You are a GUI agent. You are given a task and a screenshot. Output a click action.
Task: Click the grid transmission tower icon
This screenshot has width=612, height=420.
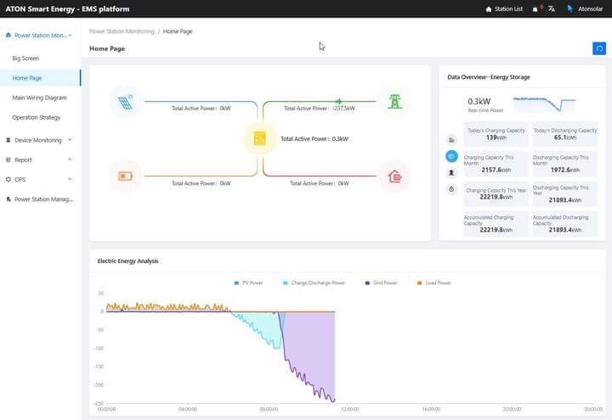point(394,102)
